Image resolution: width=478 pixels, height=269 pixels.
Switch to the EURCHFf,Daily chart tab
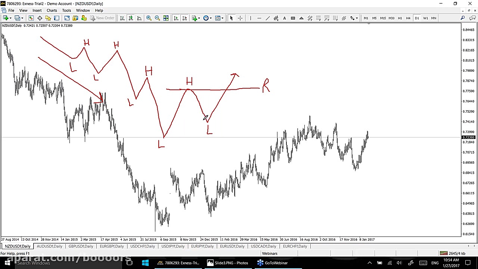pos(295,246)
